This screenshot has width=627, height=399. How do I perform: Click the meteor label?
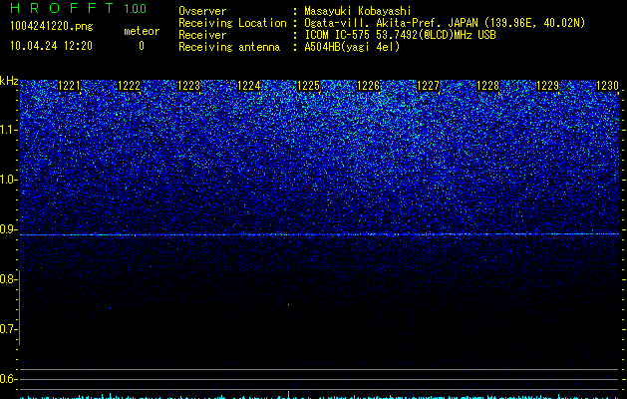click(x=142, y=31)
